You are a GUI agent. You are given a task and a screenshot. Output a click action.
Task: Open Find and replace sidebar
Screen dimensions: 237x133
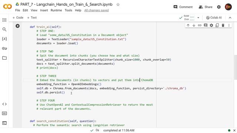pos(4,29)
